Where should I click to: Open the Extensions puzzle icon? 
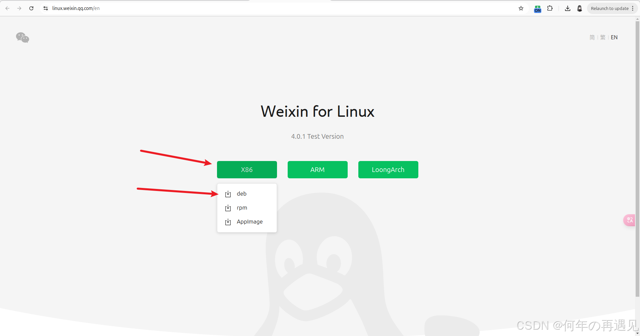tap(550, 8)
